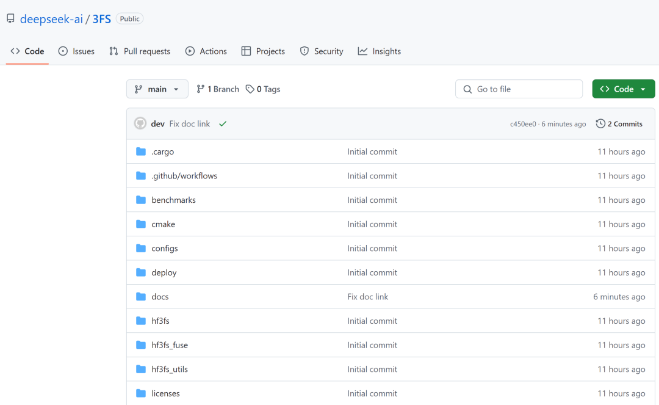659x405 pixels.
Task: Click the magnifier icon in Go to file
Action: coord(467,89)
